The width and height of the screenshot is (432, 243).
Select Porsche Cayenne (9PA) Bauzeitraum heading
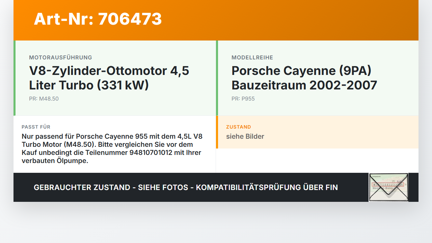coord(304,78)
